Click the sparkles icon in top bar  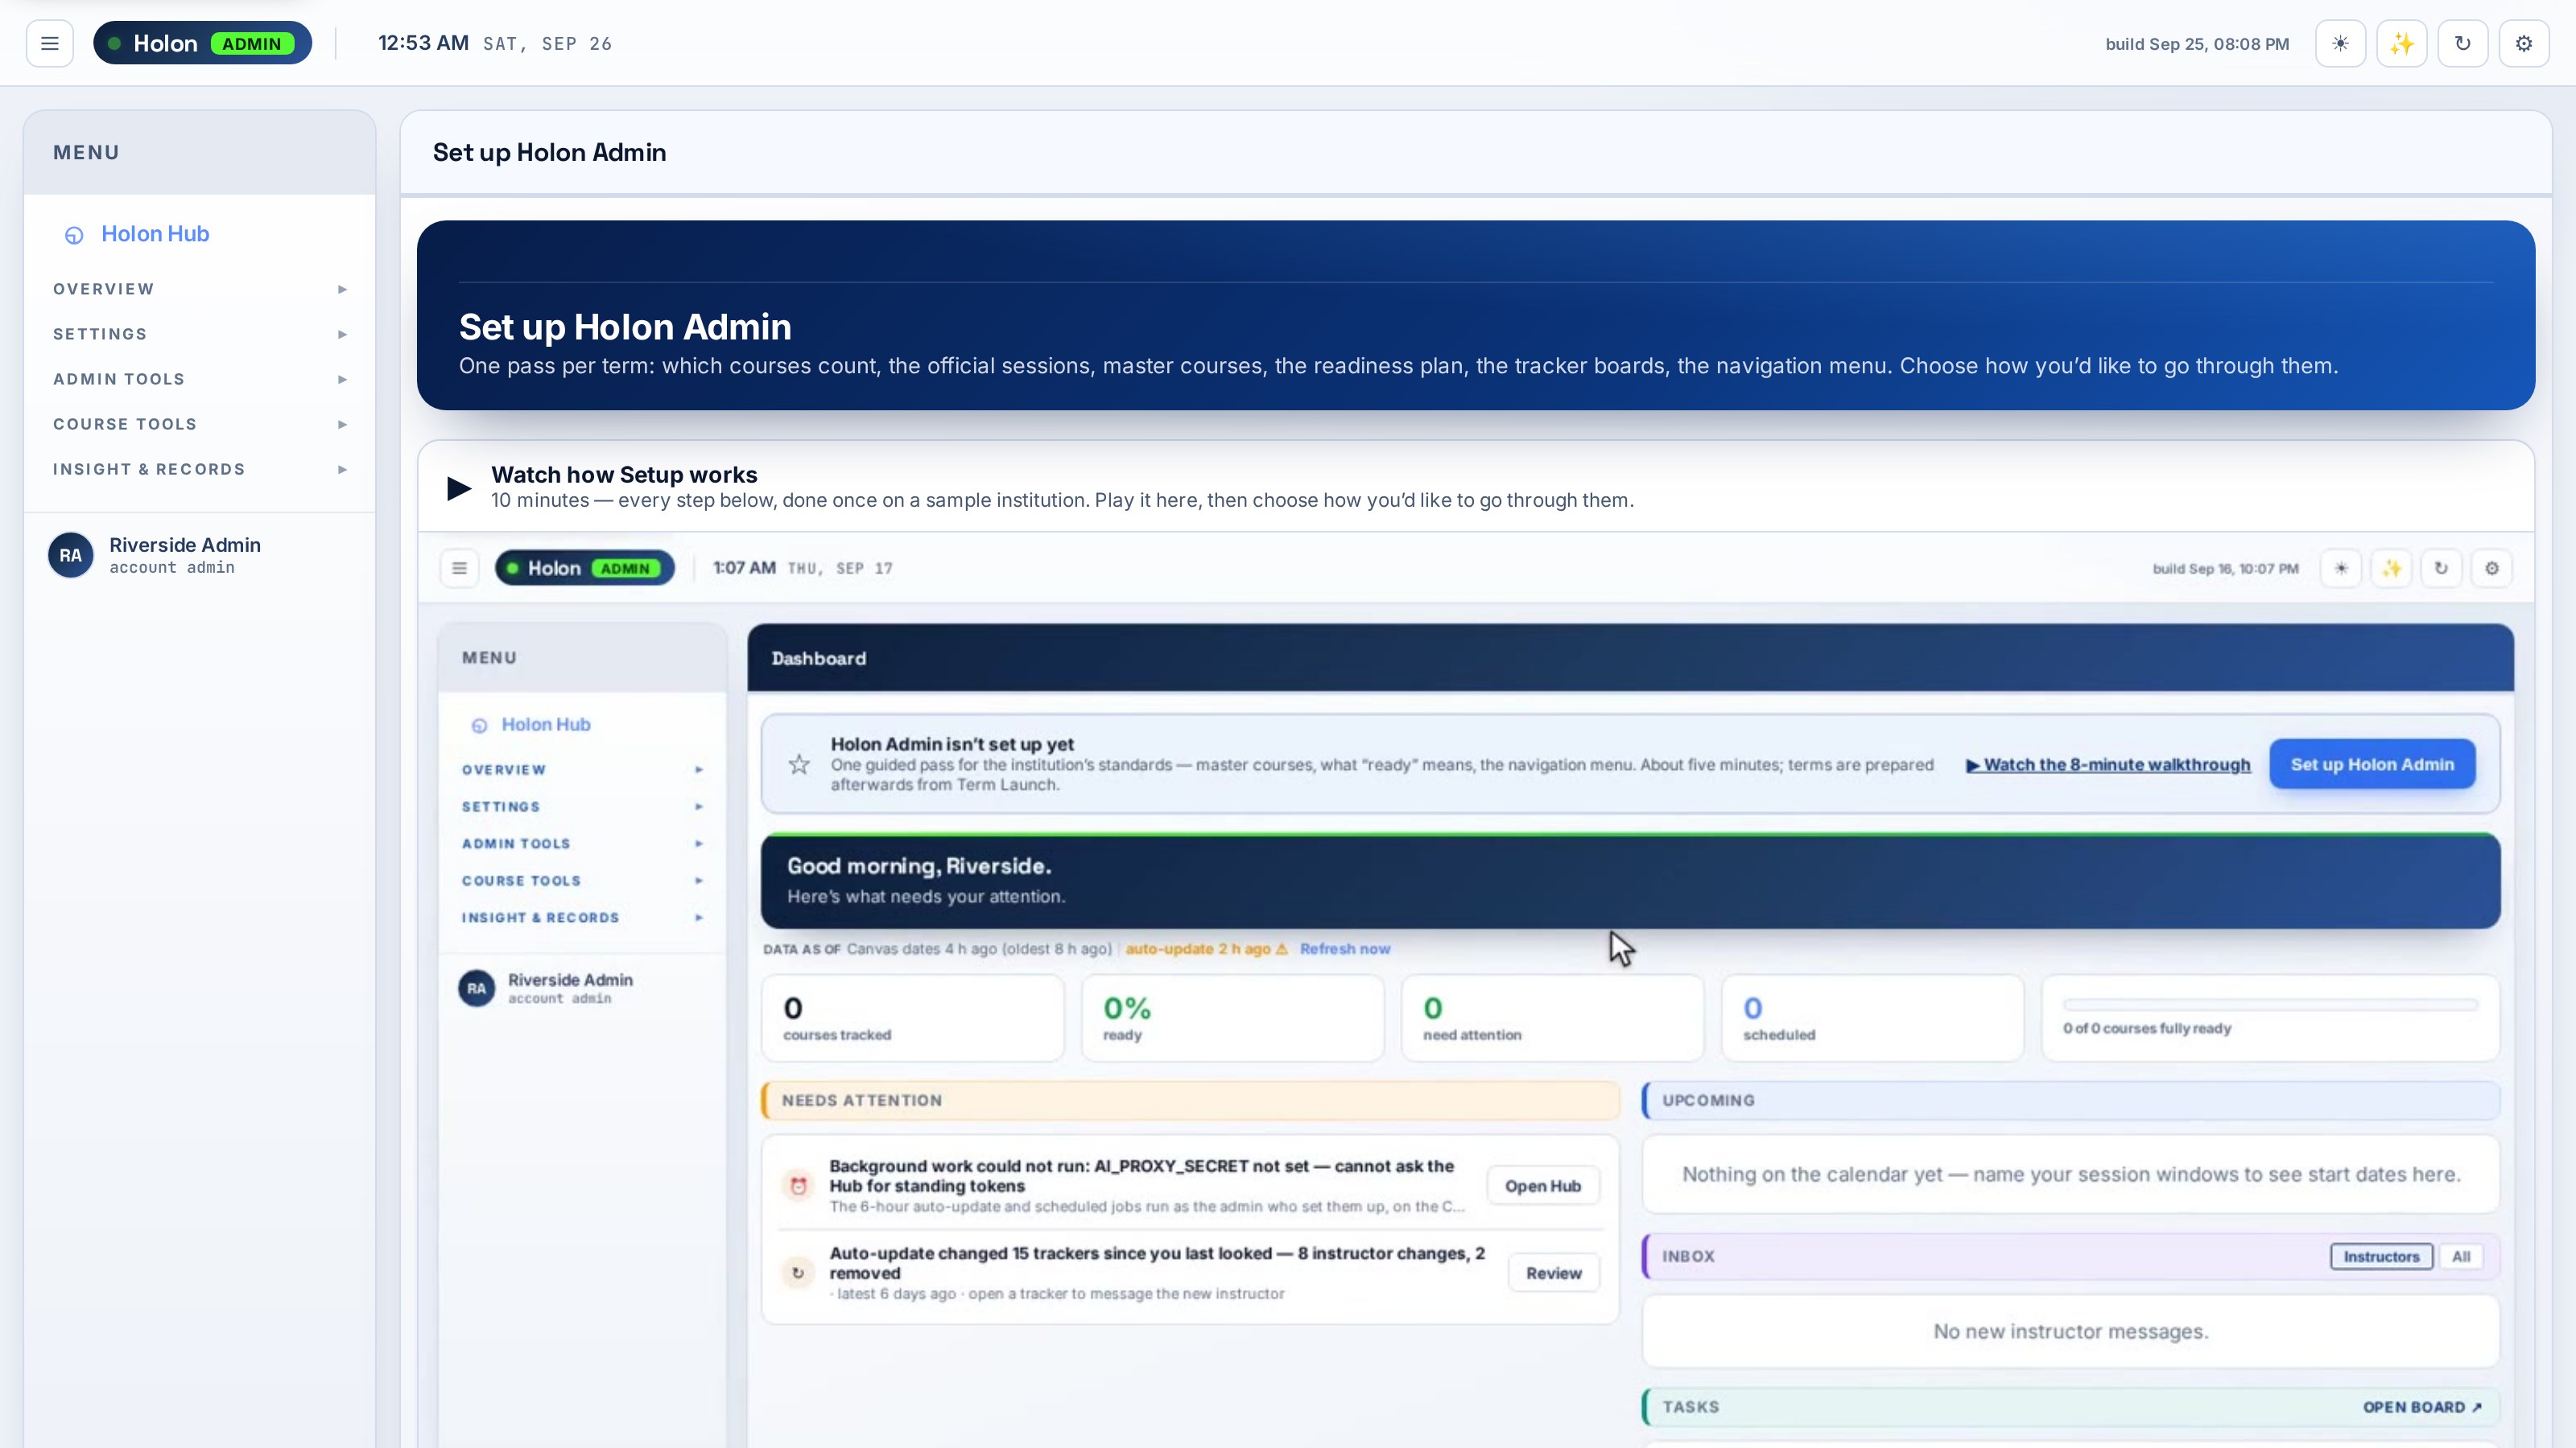click(x=2401, y=44)
